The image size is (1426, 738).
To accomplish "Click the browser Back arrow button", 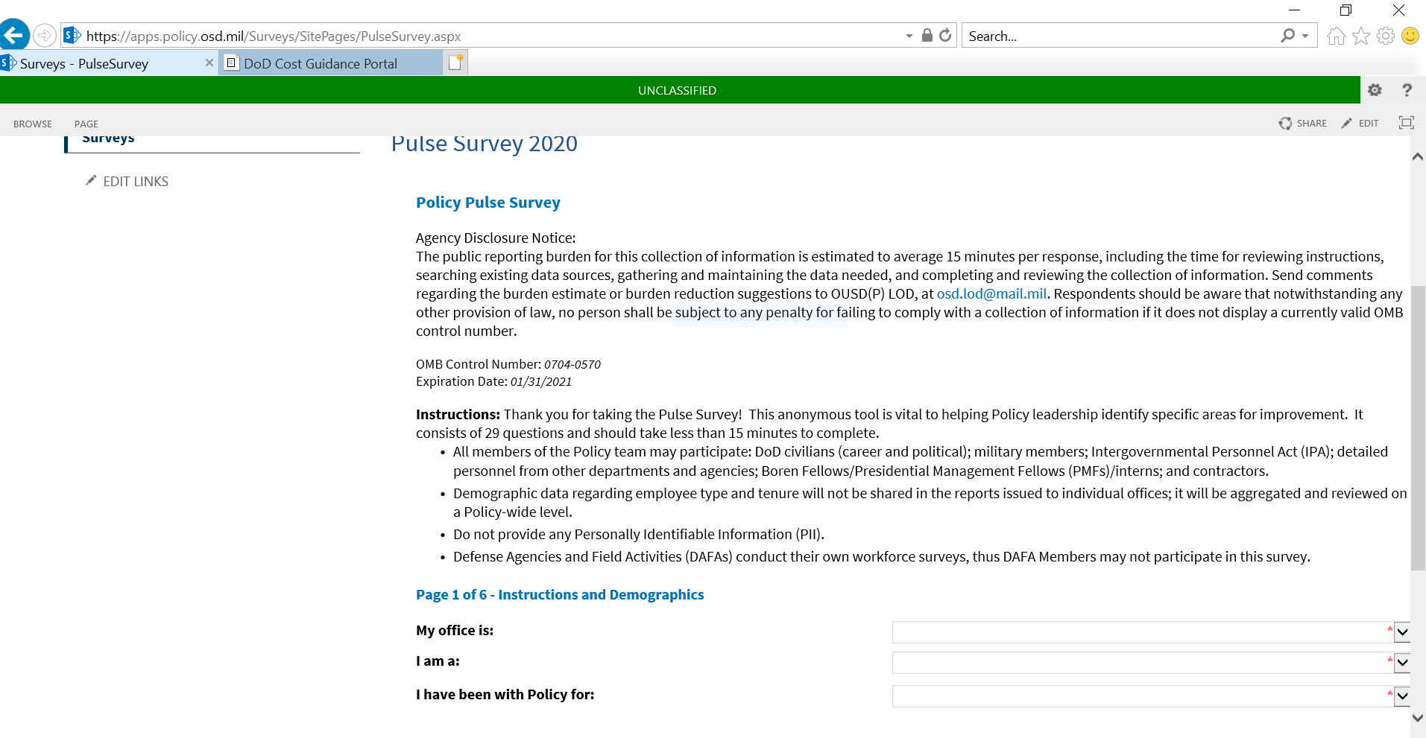I will (14, 35).
